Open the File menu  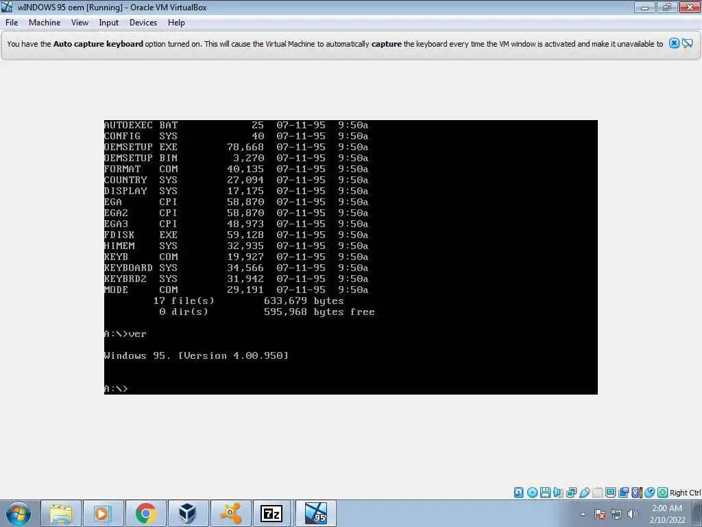pyautogui.click(x=12, y=23)
